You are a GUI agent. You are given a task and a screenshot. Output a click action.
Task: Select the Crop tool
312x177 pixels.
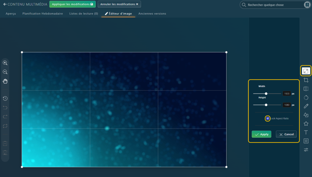tap(306, 80)
